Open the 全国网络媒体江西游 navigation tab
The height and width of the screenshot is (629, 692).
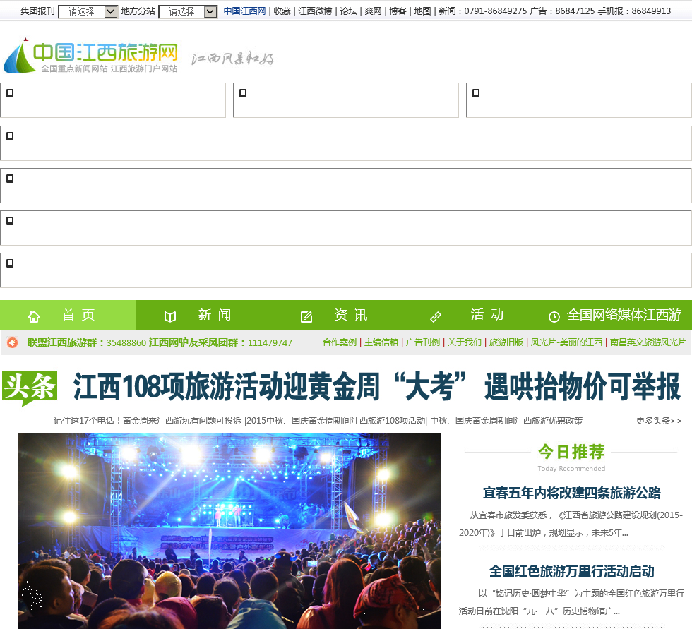(x=619, y=315)
